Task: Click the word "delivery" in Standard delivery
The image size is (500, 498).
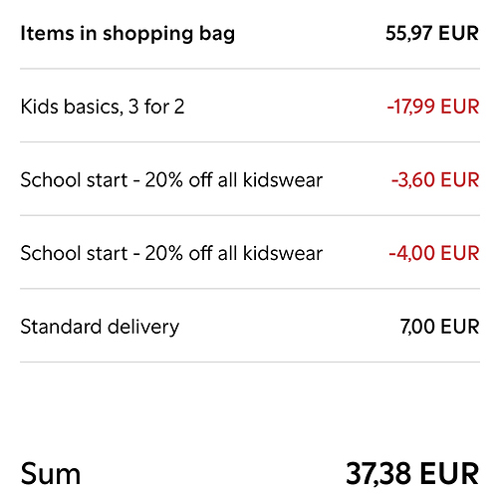Action: pos(143,327)
